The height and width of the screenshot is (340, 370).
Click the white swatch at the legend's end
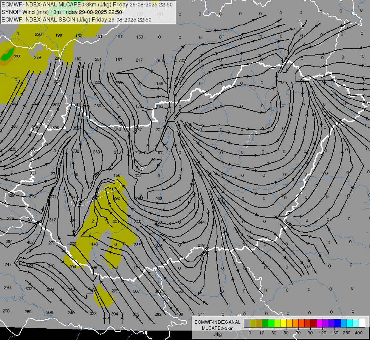tap(362, 323)
